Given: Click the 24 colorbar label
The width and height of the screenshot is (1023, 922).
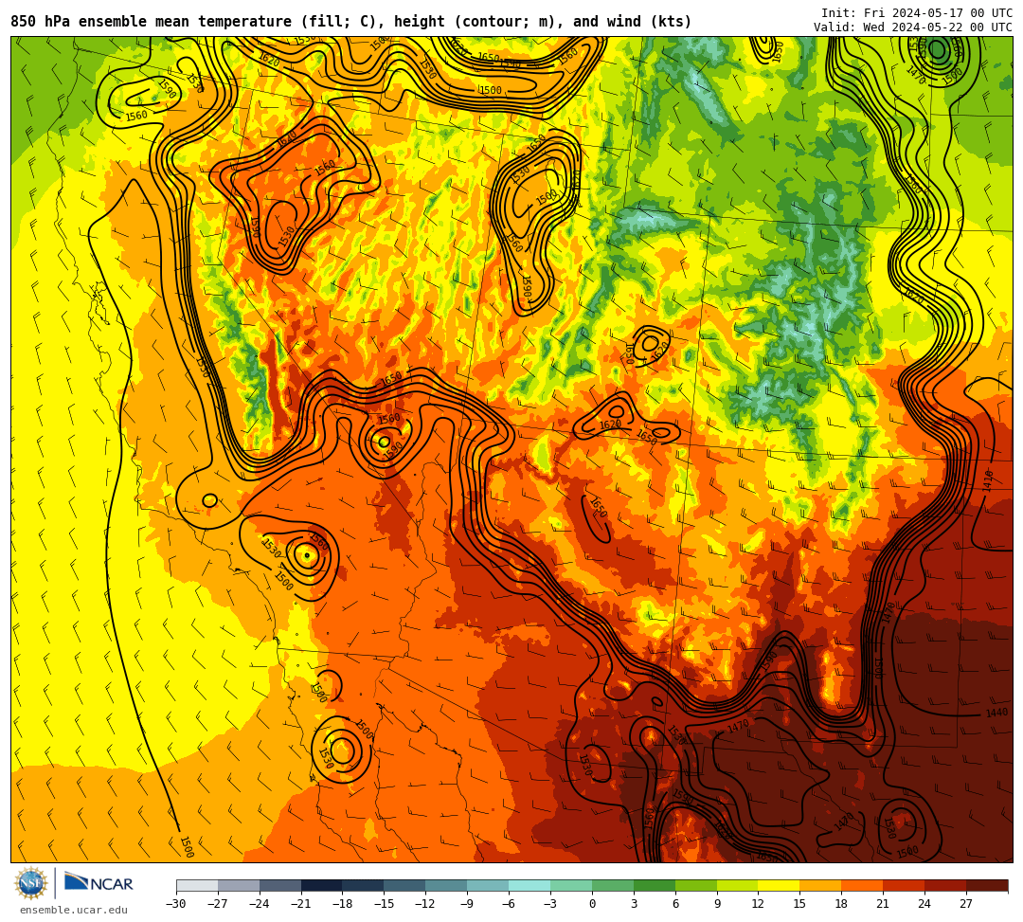Looking at the screenshot, I should tap(925, 904).
